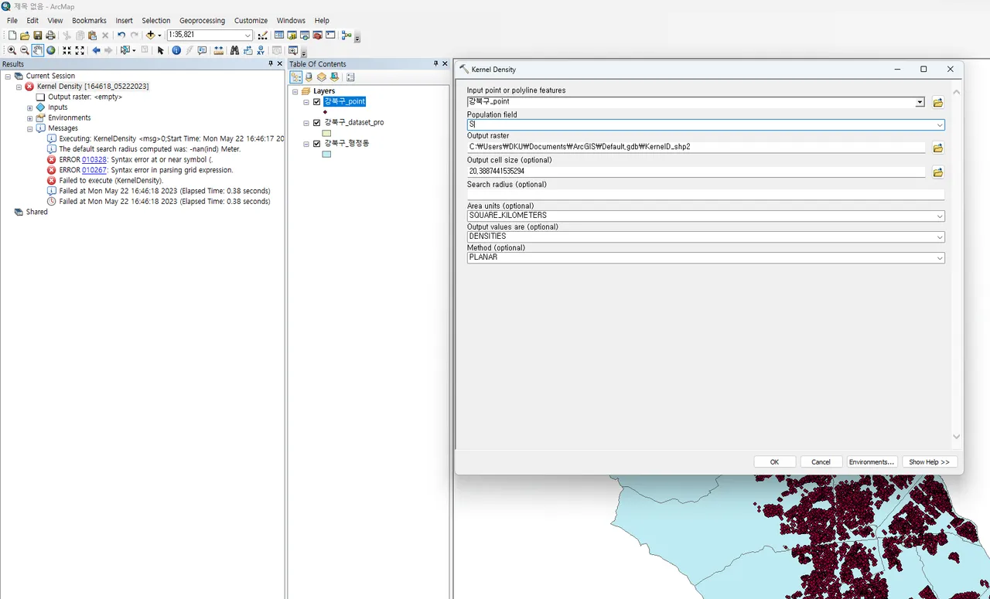Select the Measure ruler tool

coord(218,50)
